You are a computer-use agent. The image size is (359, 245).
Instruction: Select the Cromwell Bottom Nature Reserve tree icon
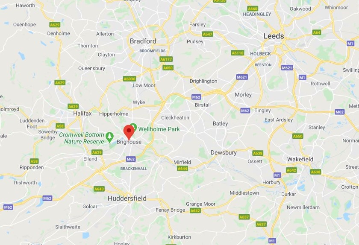coord(110,137)
